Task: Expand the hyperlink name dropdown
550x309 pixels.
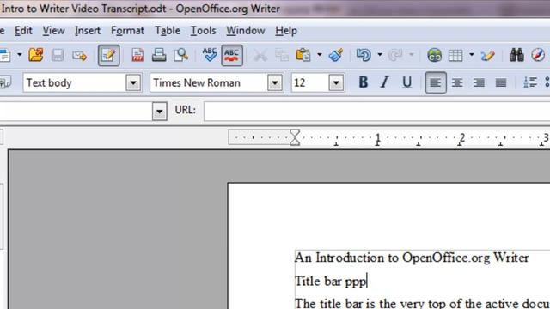Action: click(159, 111)
